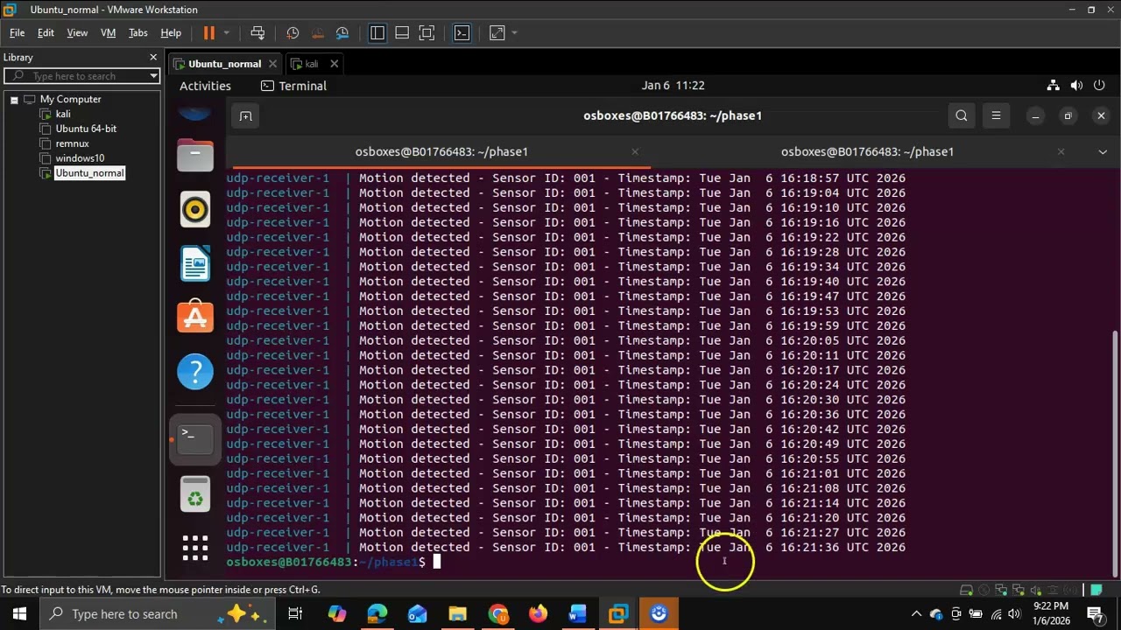Select Ubuntu 64-bit in the library
Screen dimensions: 1121x630
coord(86,129)
